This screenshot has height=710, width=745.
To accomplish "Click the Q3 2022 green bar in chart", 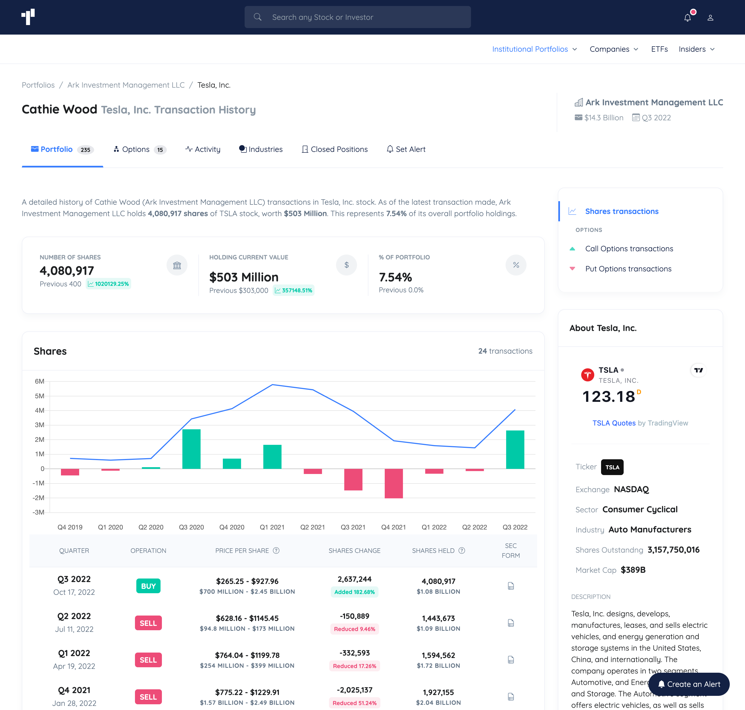I will pos(515,450).
